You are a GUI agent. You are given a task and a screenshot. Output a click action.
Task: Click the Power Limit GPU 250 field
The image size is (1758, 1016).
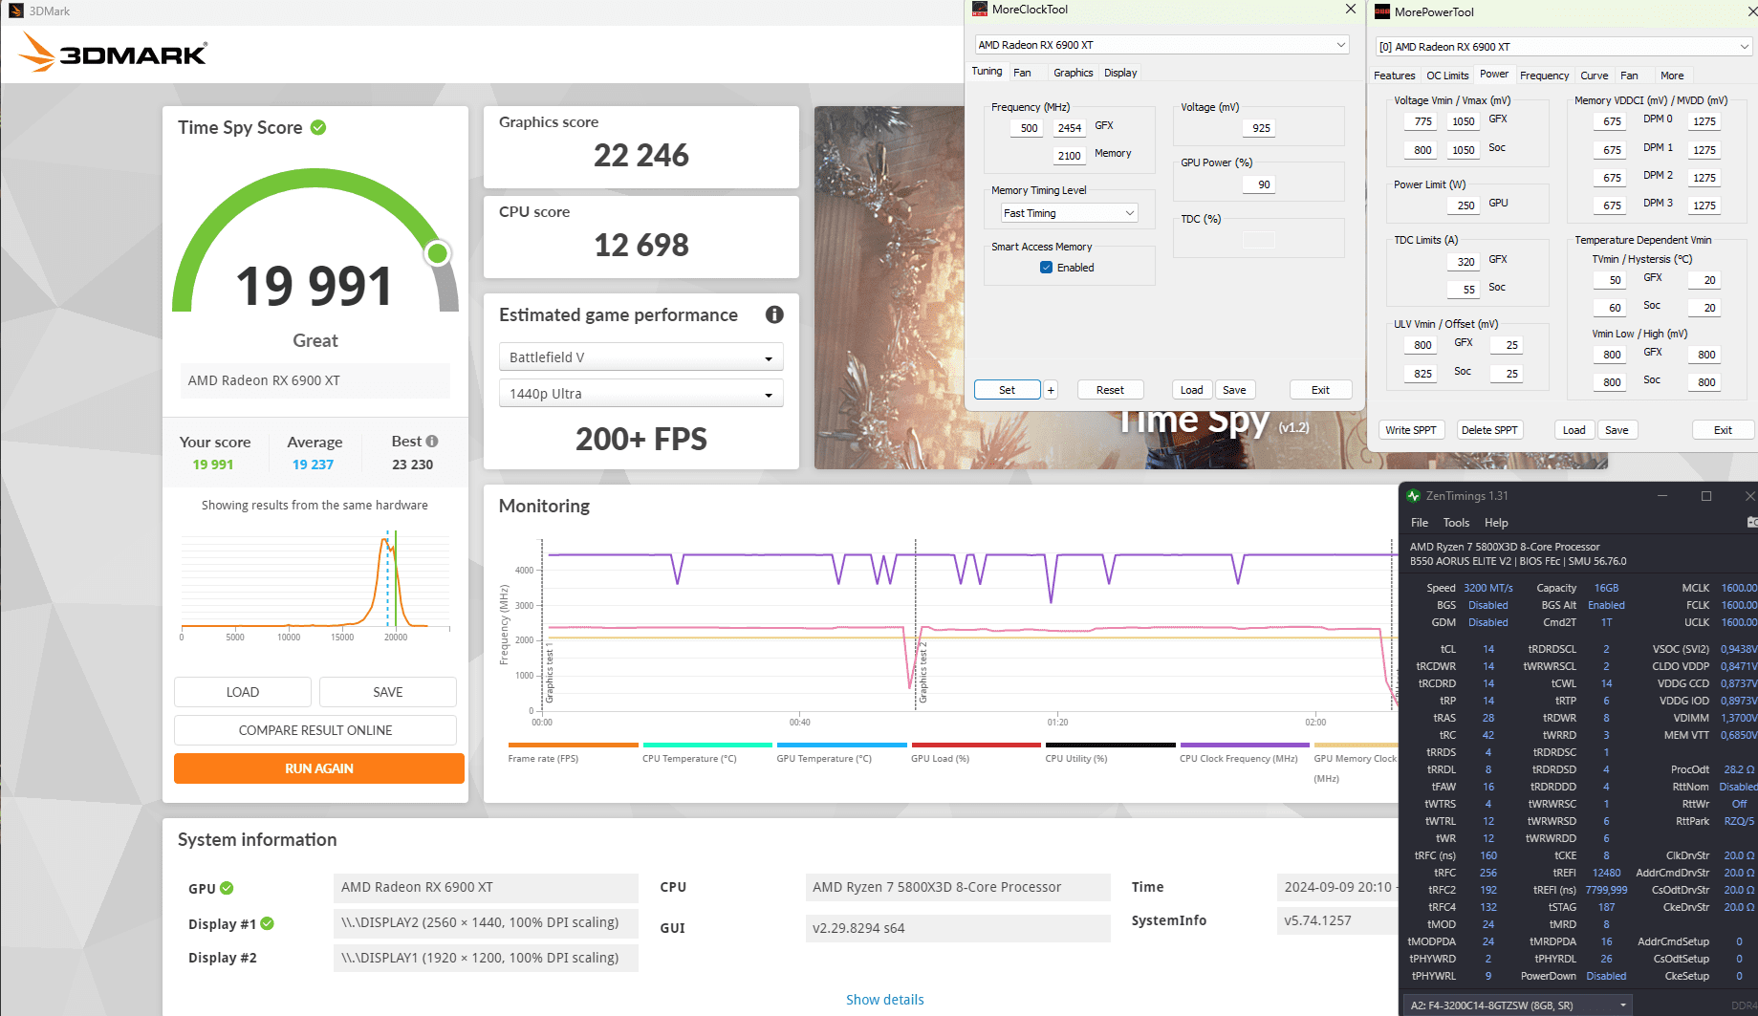click(x=1464, y=205)
